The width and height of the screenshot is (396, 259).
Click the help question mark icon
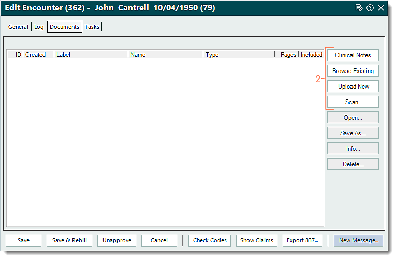370,8
